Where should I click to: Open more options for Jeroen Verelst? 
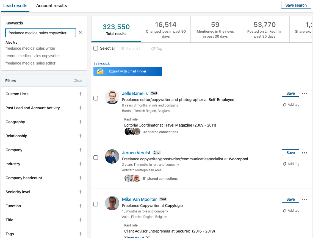click(x=304, y=153)
